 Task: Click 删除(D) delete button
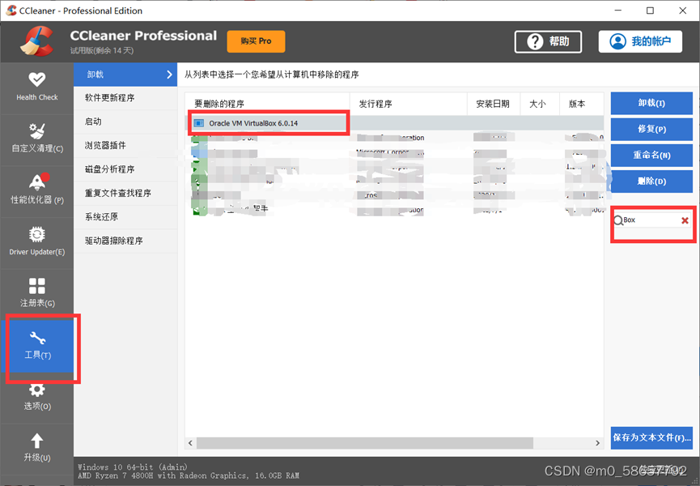651,181
